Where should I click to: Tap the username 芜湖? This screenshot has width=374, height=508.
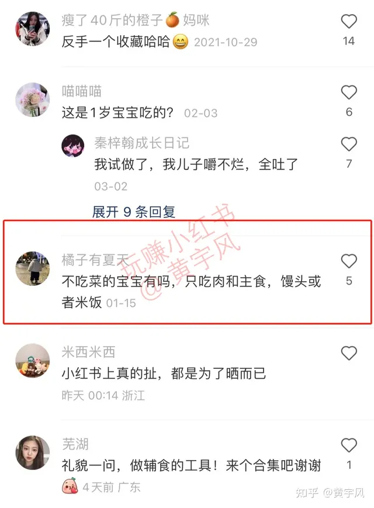pyautogui.click(x=75, y=444)
